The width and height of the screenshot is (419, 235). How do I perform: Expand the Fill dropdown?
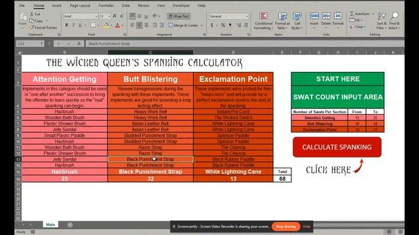click(361, 20)
